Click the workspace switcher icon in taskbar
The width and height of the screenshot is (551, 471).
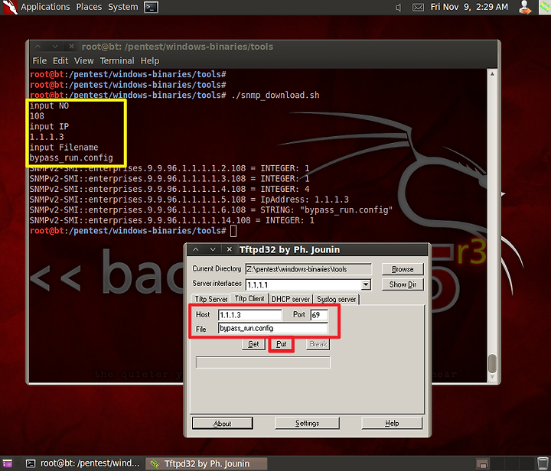483,463
